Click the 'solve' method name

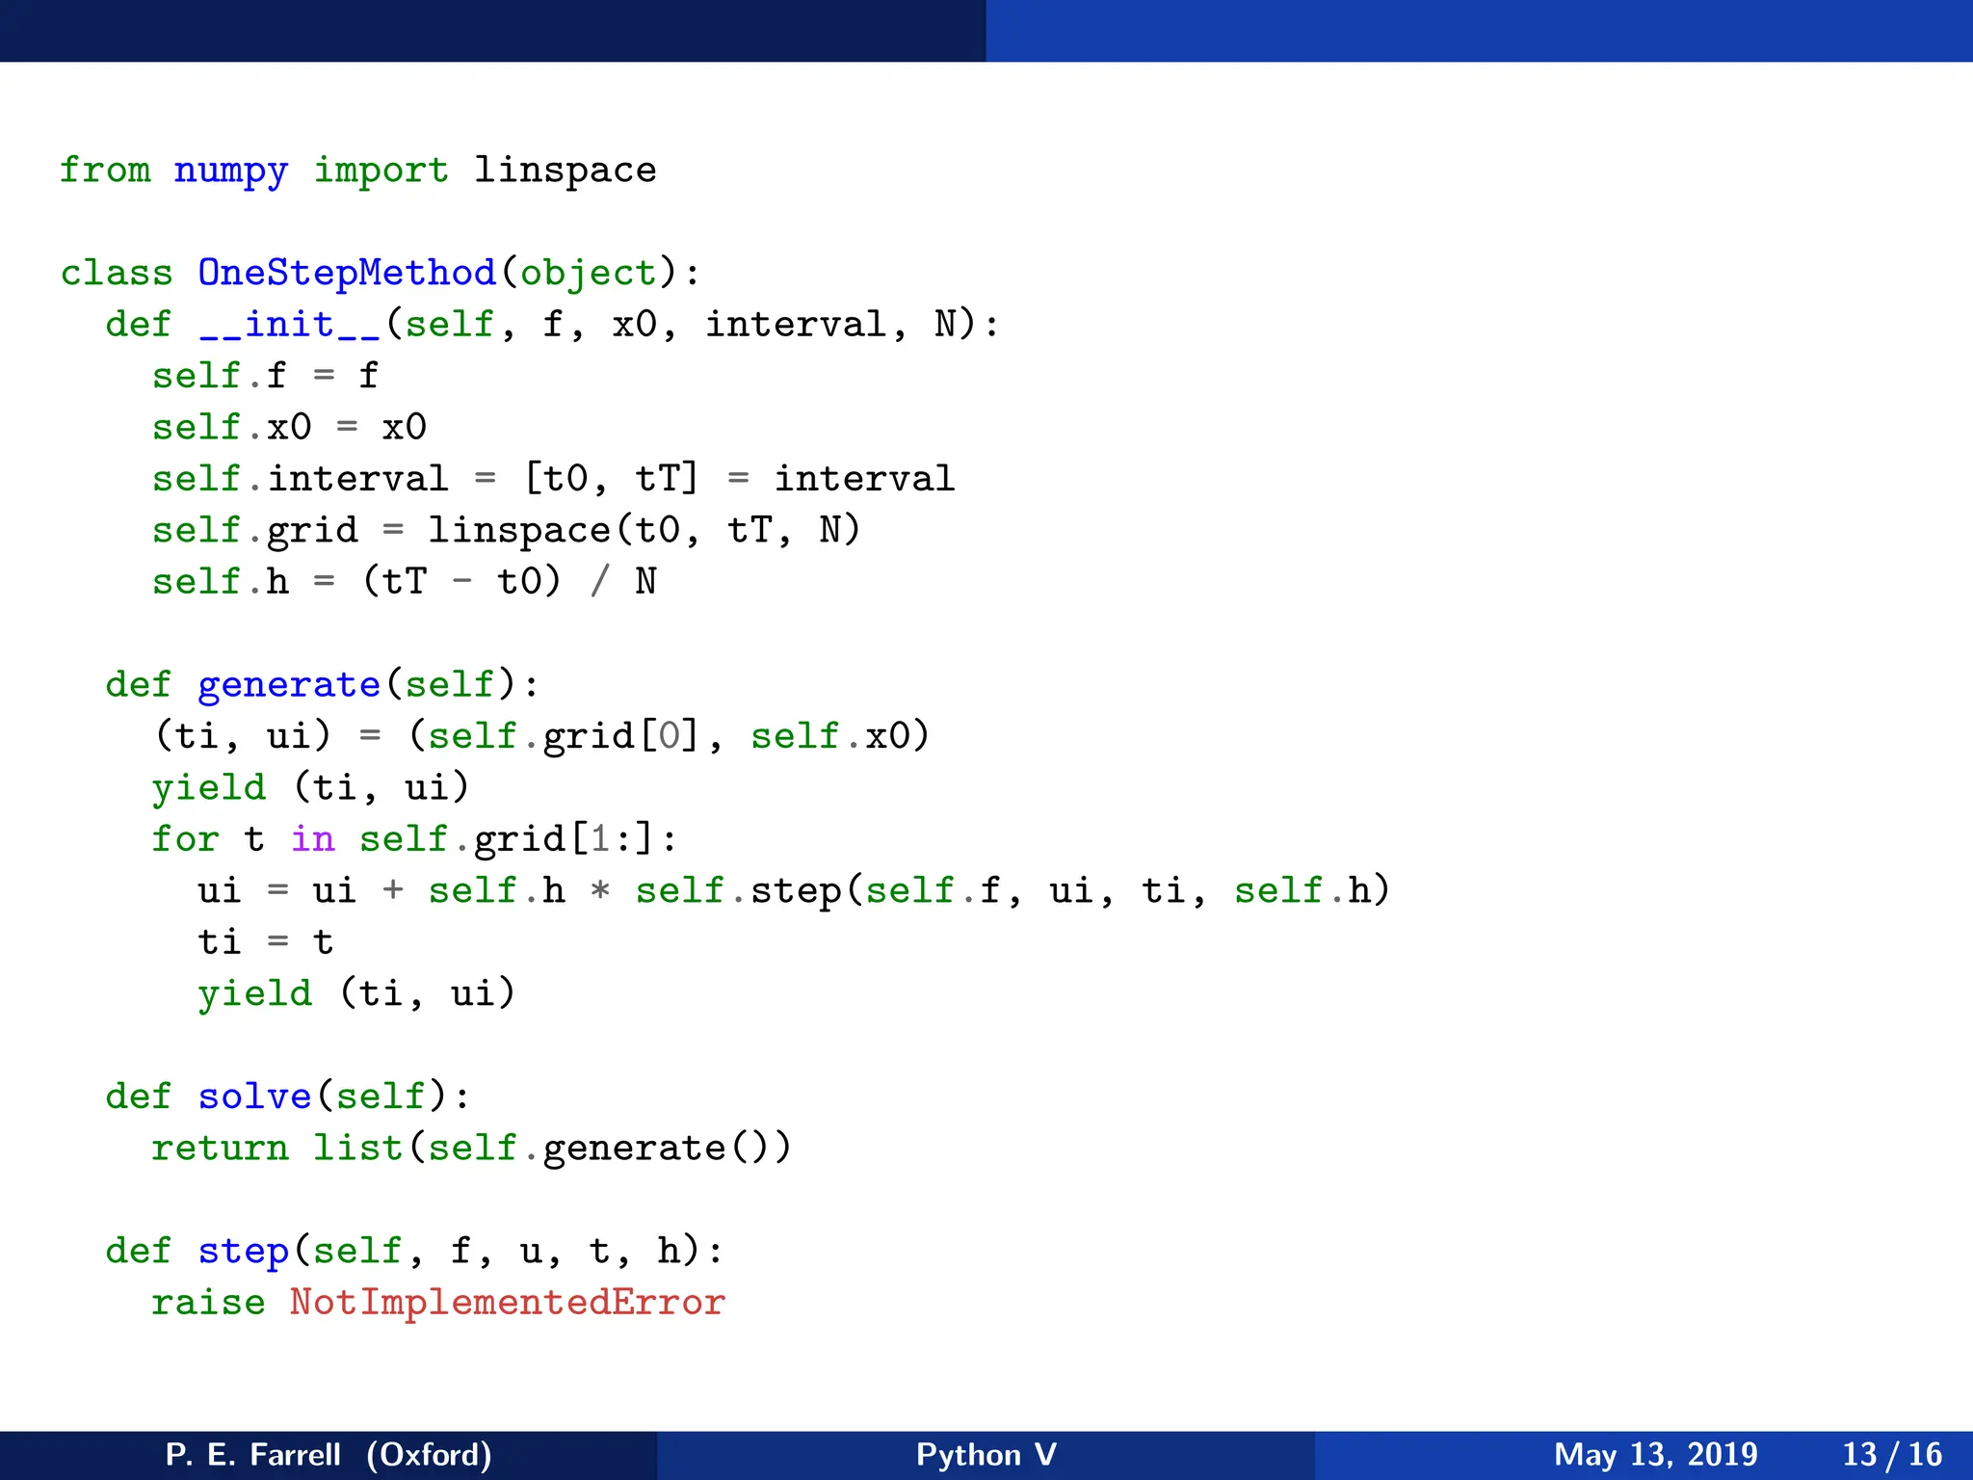[x=254, y=1097]
